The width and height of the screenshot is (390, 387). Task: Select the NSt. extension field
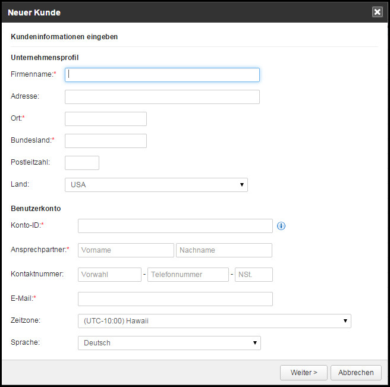click(x=253, y=275)
